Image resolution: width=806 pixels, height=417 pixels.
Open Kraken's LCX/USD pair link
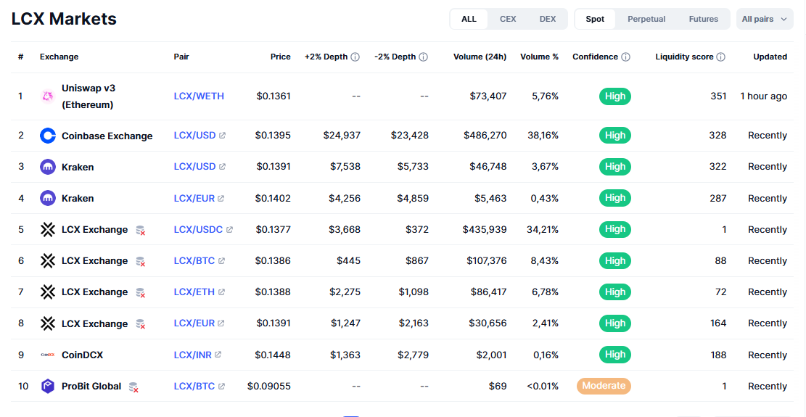click(195, 166)
